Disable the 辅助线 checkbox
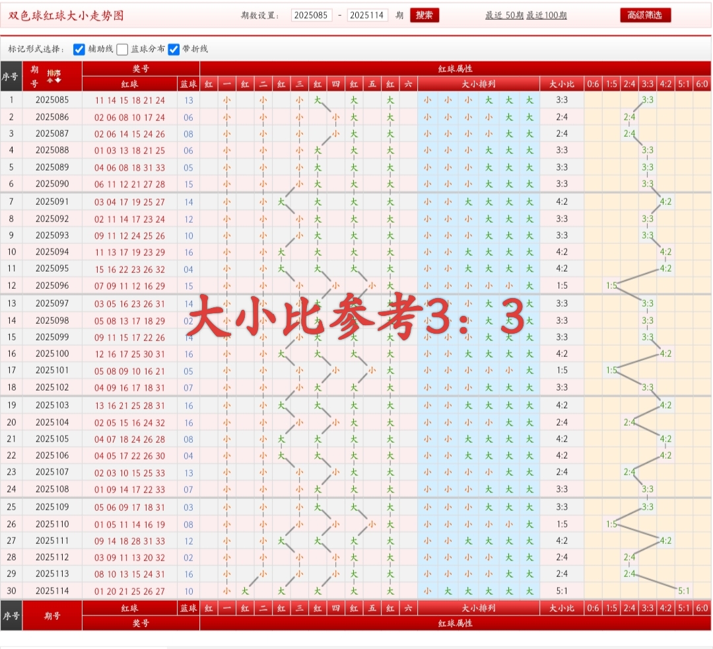The width and height of the screenshot is (713, 649). tap(78, 48)
